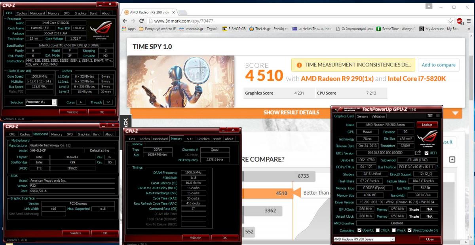The image size is (475, 245).
Task: Click the Lookup button in GPU-Z
Action: tap(427, 124)
